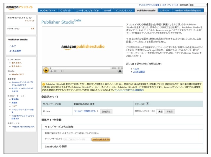Click the サイト/サービス名 input field
211x157 pixels.
coord(78,139)
